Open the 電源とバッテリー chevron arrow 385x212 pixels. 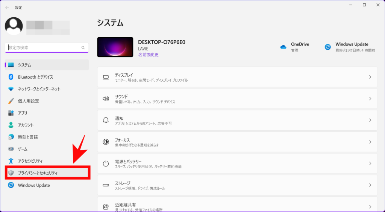pyautogui.click(x=370, y=163)
